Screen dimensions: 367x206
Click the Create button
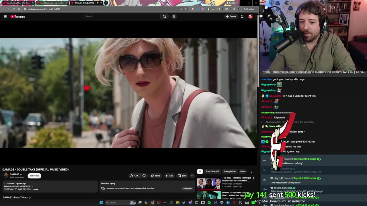[231, 16]
